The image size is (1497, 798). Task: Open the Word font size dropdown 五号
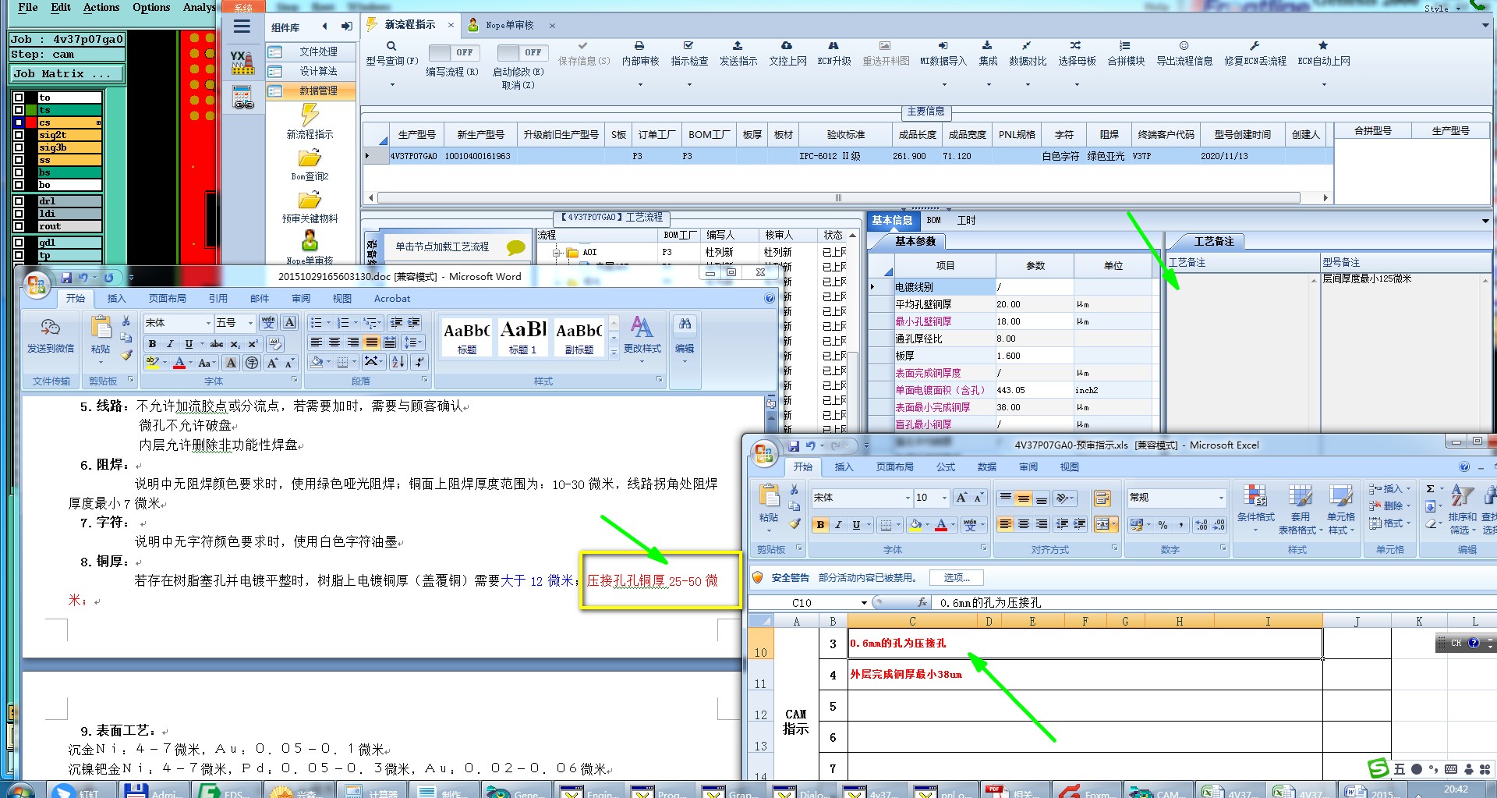(x=250, y=323)
